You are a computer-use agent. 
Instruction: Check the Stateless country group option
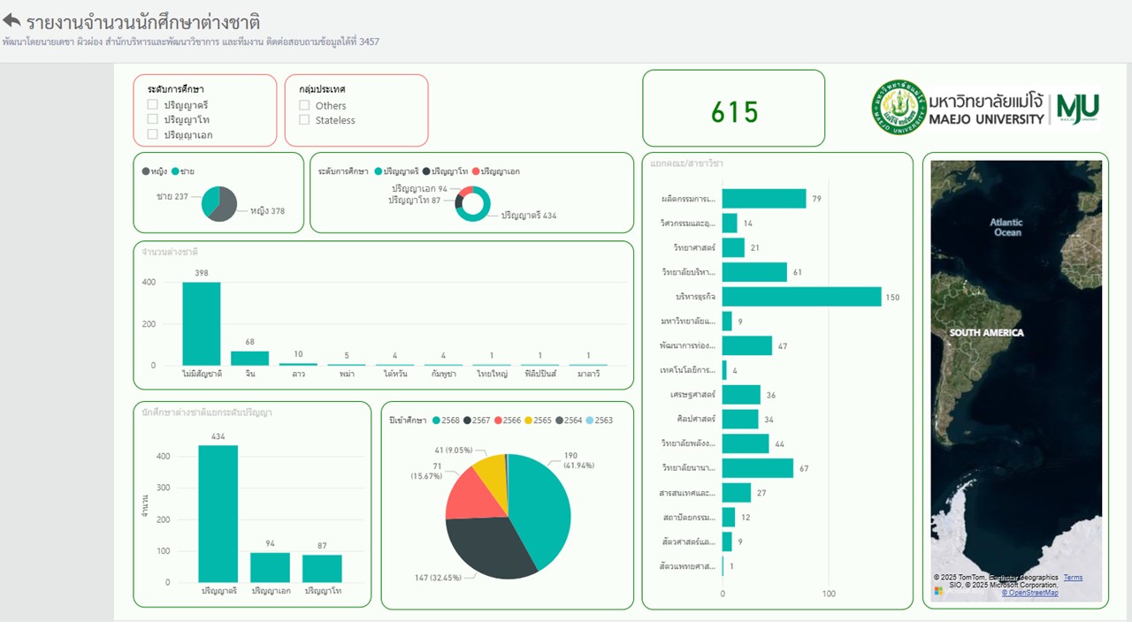pos(304,120)
